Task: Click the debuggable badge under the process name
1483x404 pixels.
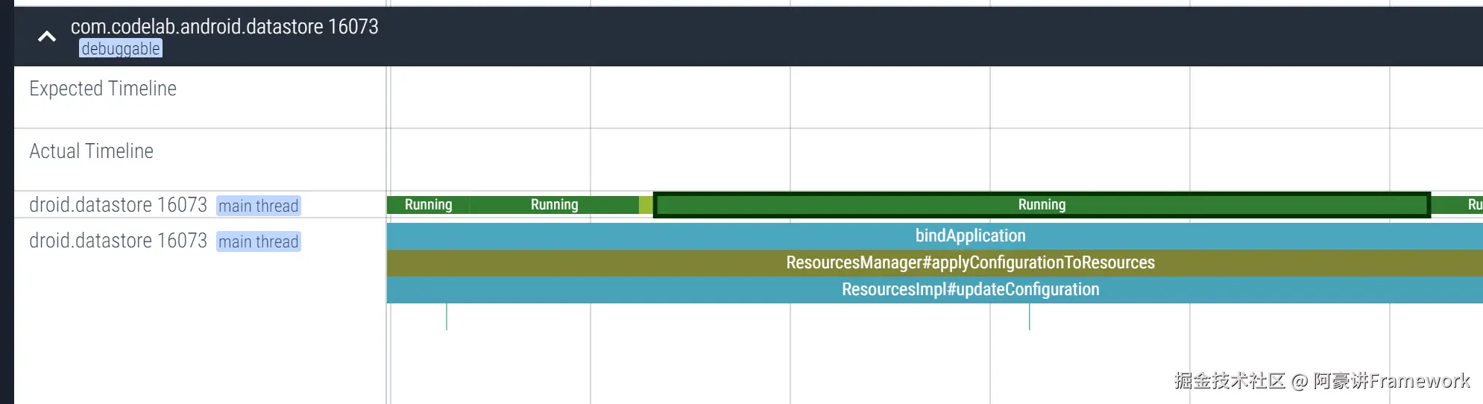Action: (121, 49)
